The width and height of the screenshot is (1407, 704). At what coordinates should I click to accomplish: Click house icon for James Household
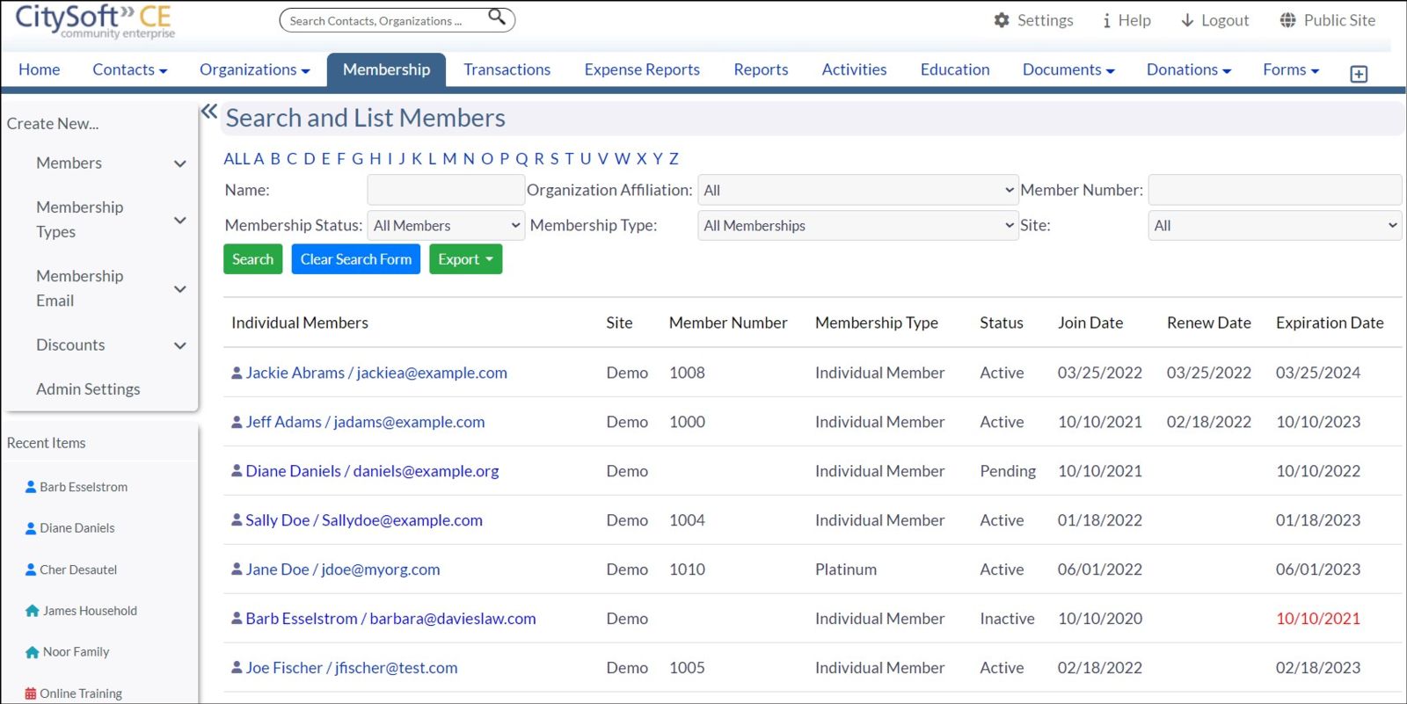click(x=33, y=611)
